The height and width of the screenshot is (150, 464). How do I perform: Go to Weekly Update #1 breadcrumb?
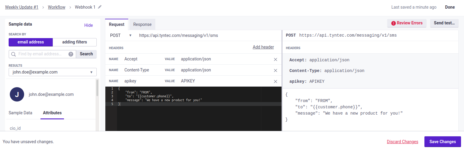[22, 7]
